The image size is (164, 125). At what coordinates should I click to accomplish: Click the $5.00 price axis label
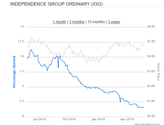(151, 41)
